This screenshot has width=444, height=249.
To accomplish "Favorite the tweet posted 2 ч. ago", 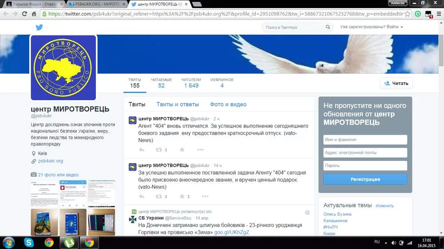I will click(182, 149).
